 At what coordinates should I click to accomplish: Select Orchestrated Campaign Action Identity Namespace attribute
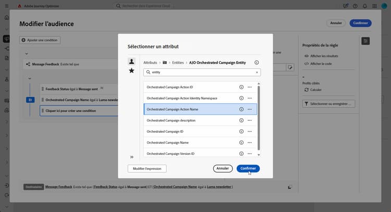(x=200, y=98)
